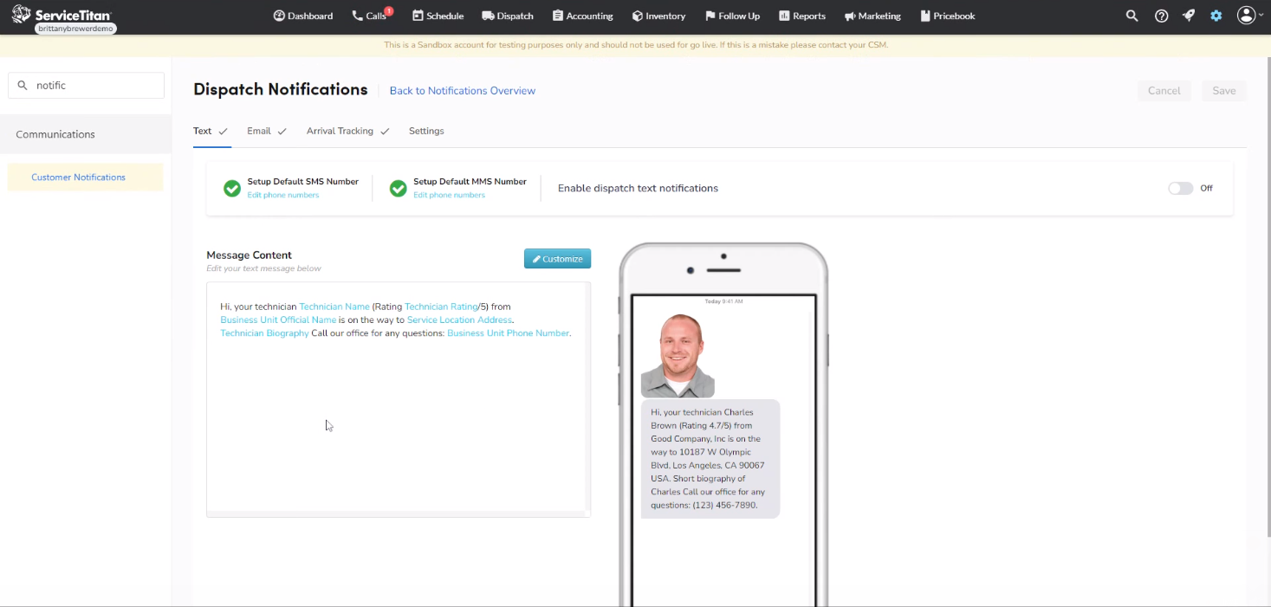Open the help question mark icon
The height and width of the screenshot is (607, 1271).
1161,15
